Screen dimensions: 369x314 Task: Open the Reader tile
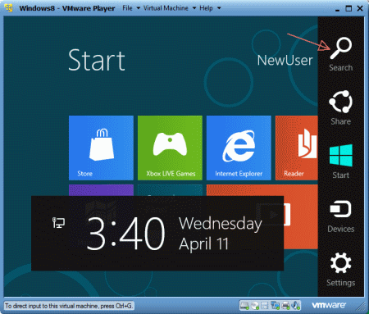[297, 148]
